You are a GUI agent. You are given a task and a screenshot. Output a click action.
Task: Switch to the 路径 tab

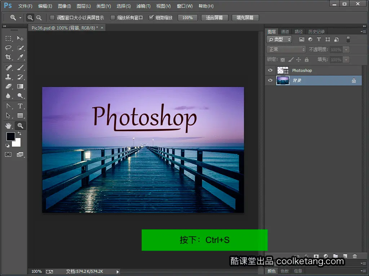coord(299,32)
